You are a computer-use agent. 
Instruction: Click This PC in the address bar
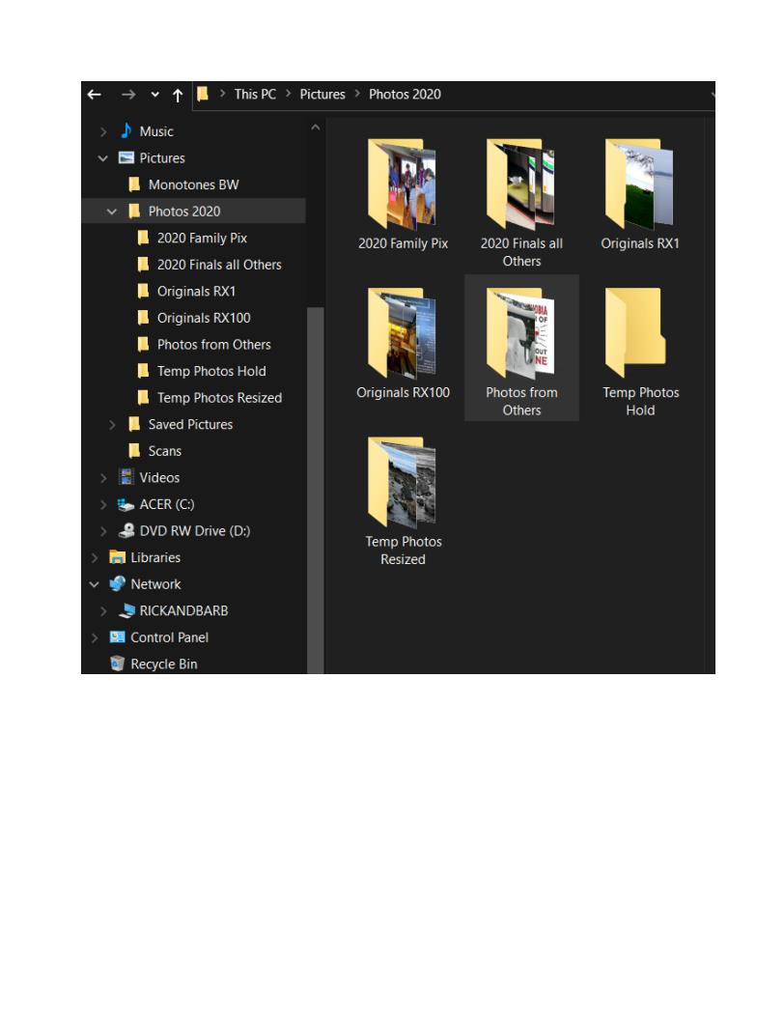click(x=255, y=95)
